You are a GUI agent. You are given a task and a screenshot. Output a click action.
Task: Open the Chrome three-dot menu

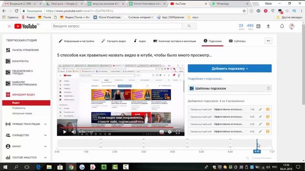(x=302, y=11)
